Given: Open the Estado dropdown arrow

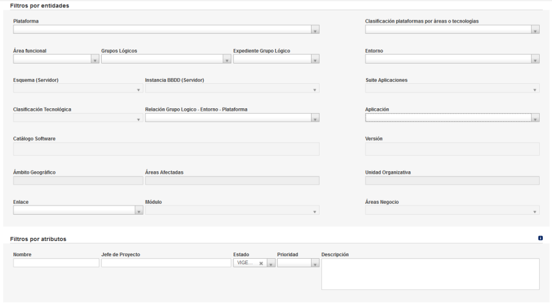Looking at the screenshot, I should point(271,263).
